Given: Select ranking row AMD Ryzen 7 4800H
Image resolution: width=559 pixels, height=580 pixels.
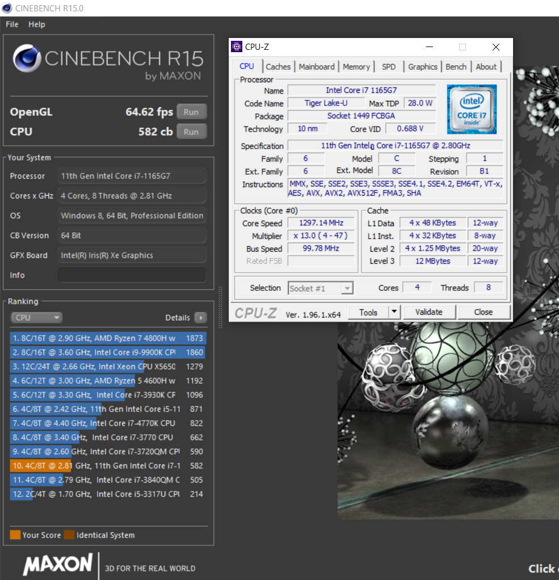Looking at the screenshot, I should coord(108,338).
